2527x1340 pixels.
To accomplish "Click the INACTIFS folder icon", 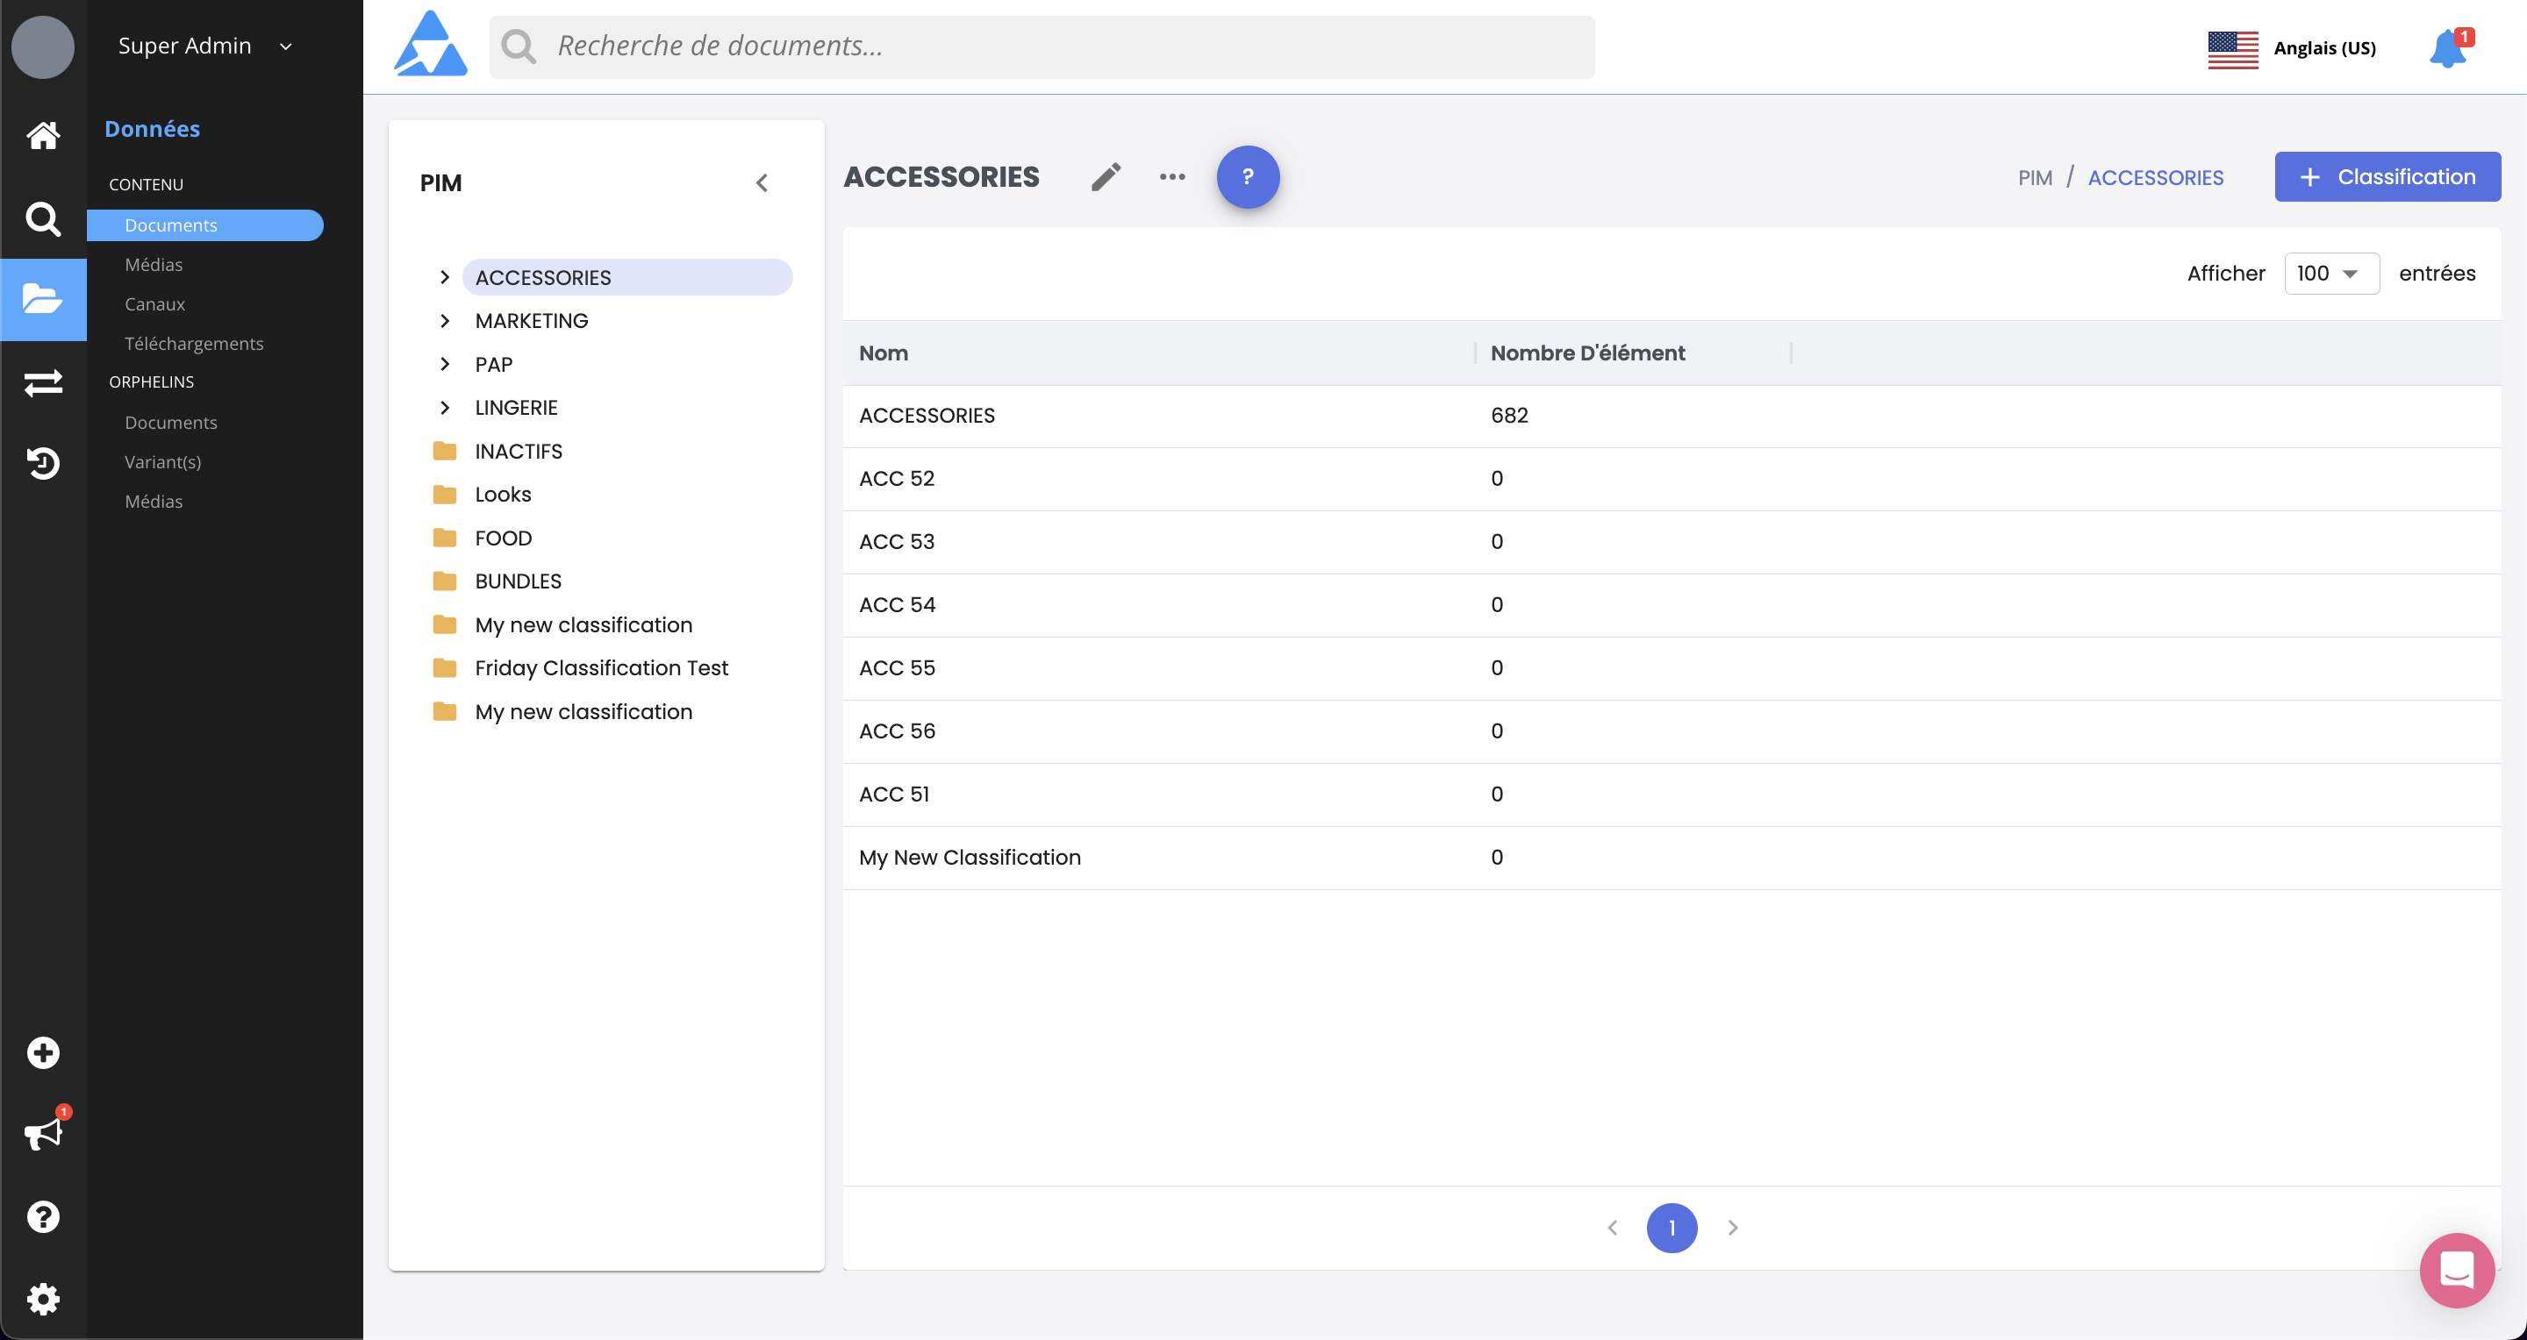I will coord(444,451).
